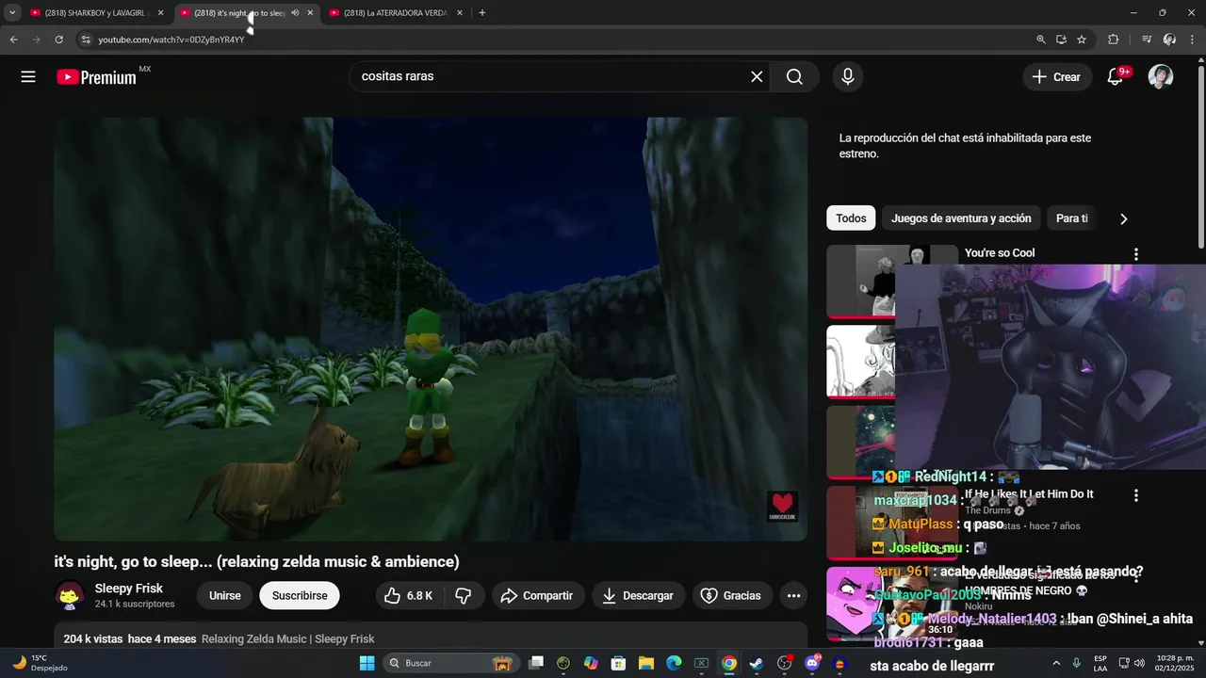The height and width of the screenshot is (678, 1206).
Task: Open the Windows Start menu
Action: [x=367, y=664]
